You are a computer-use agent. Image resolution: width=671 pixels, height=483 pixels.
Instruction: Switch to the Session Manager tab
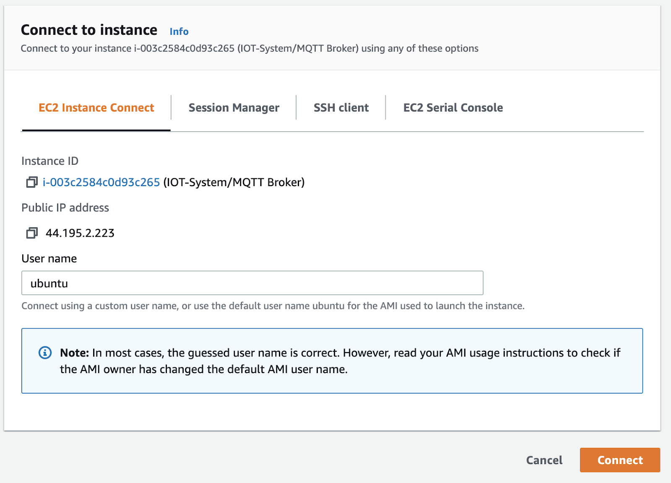(x=234, y=108)
